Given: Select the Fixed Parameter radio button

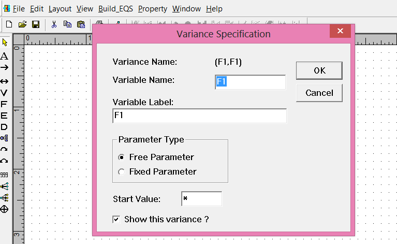Looking at the screenshot, I should (122, 172).
